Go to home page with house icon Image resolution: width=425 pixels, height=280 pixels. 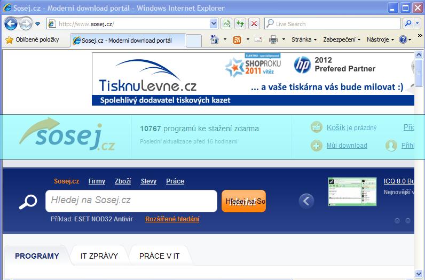pos(215,39)
